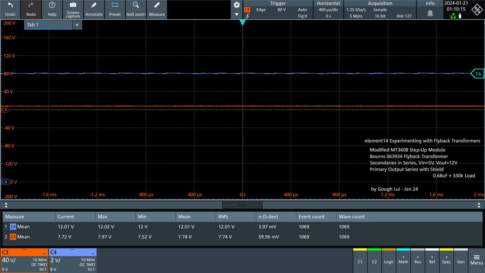Click the Redo toolbar icon

[31, 9]
